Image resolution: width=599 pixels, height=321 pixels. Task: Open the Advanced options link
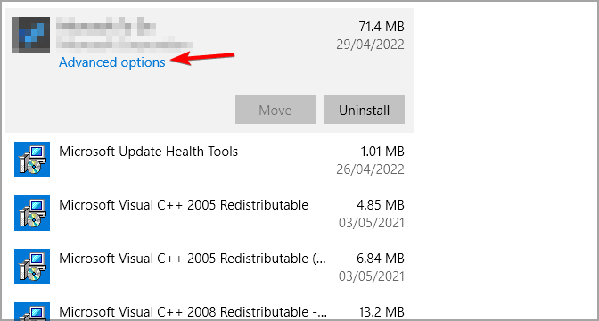click(x=112, y=62)
